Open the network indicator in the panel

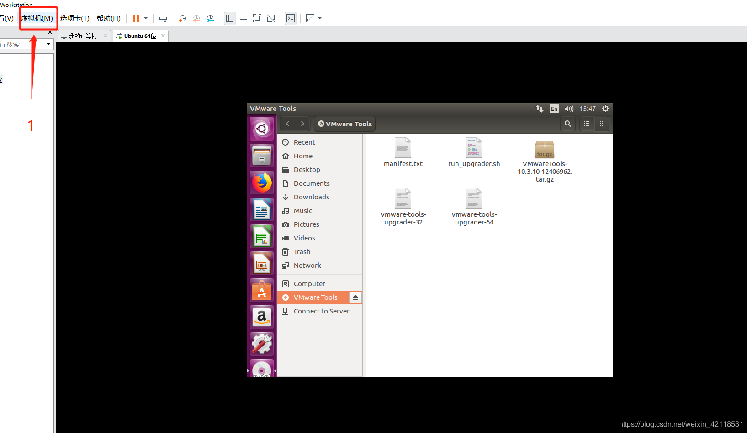pyautogui.click(x=540, y=109)
